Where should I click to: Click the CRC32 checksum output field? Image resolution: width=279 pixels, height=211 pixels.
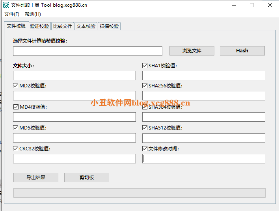point(74,159)
